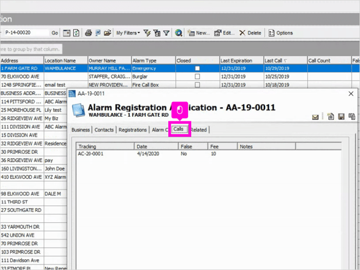Image resolution: width=360 pixels, height=270 pixels.
Task: Switch to the Contacts tab
Action: [104, 130]
